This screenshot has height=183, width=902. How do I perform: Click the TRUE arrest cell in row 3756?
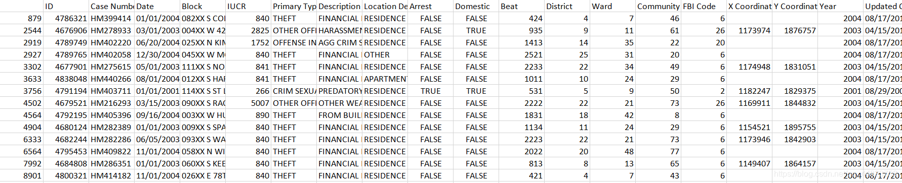click(x=431, y=91)
